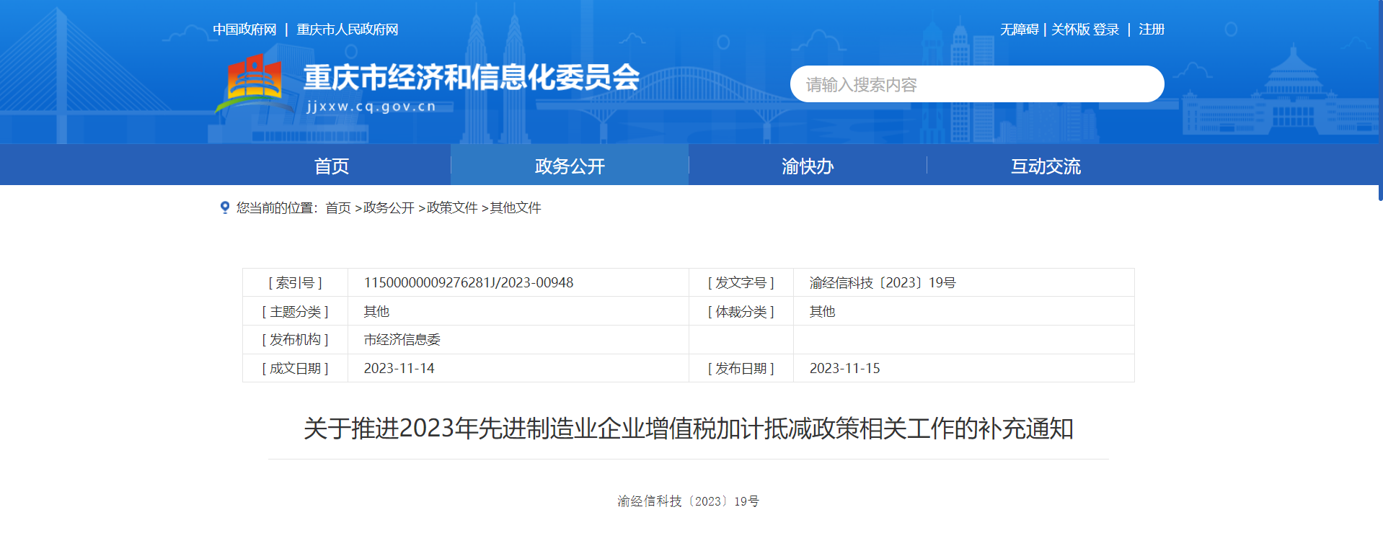Click 首页 in the breadcrumb trail
This screenshot has width=1383, height=538.
tap(338, 208)
